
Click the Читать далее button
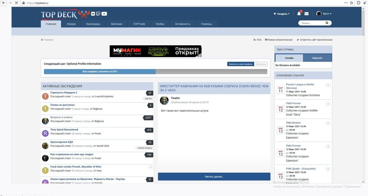pyautogui.click(x=214, y=176)
